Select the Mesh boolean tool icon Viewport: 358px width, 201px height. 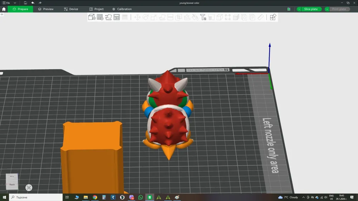179,17
